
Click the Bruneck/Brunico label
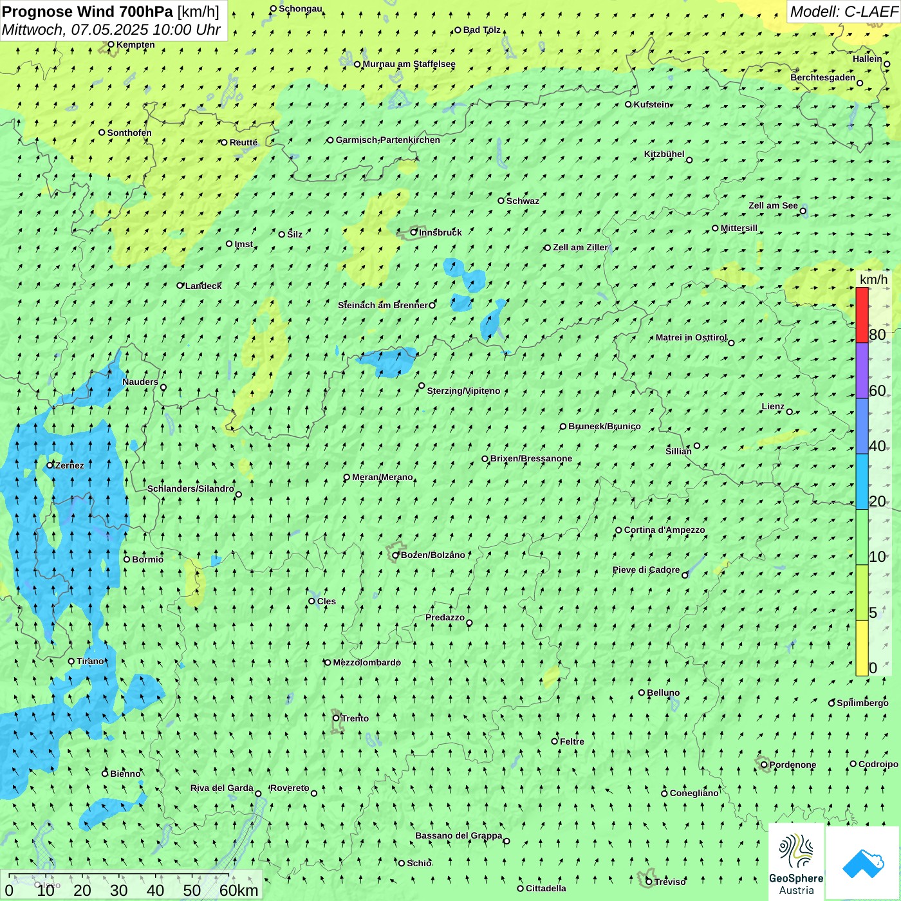click(x=604, y=426)
